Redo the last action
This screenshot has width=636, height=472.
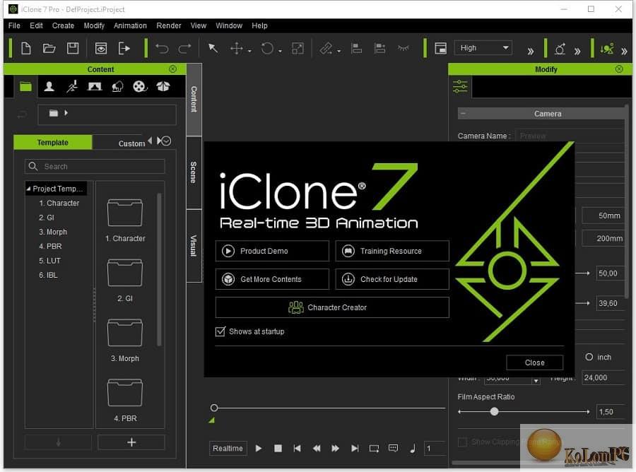(x=185, y=49)
